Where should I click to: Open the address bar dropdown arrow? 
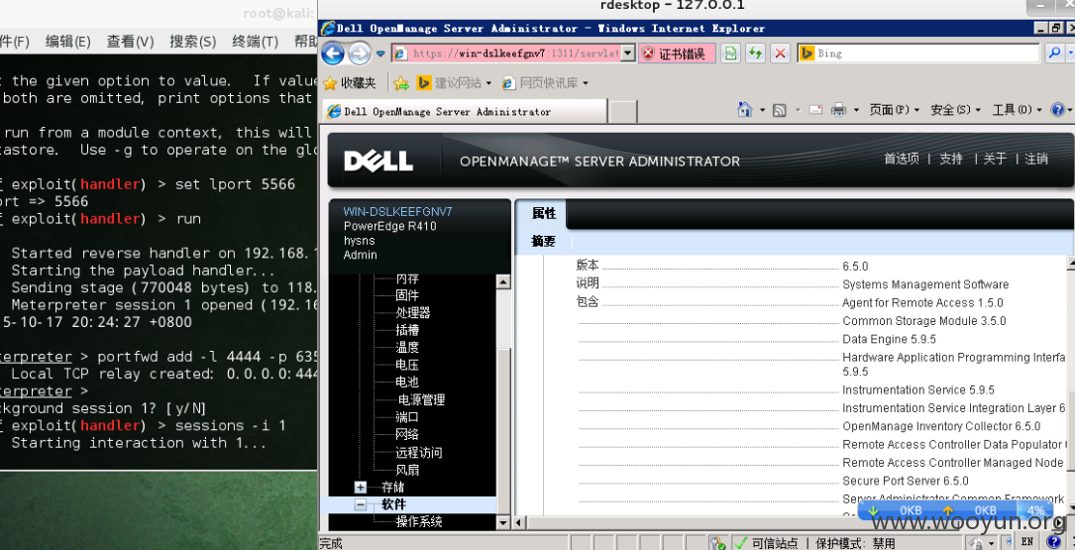628,54
